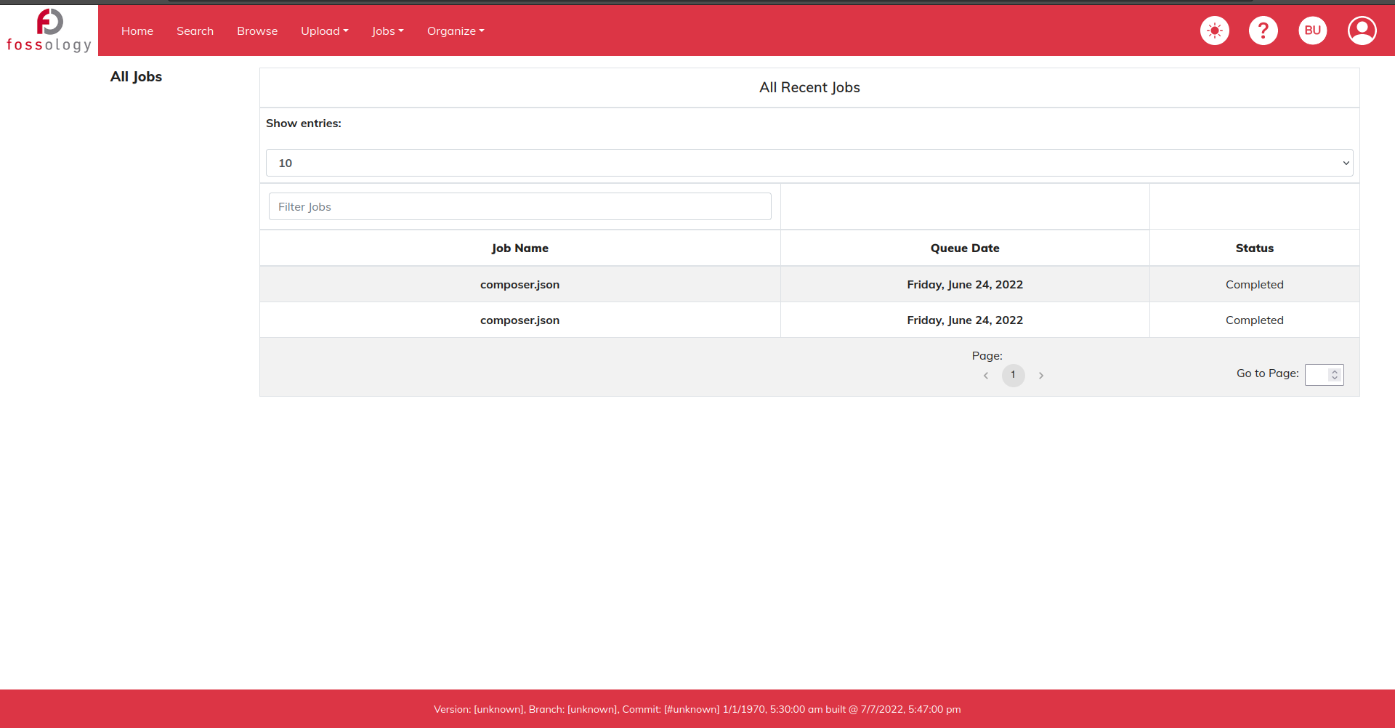1395x728 pixels.
Task: Click the Show entries label
Action: pos(304,124)
